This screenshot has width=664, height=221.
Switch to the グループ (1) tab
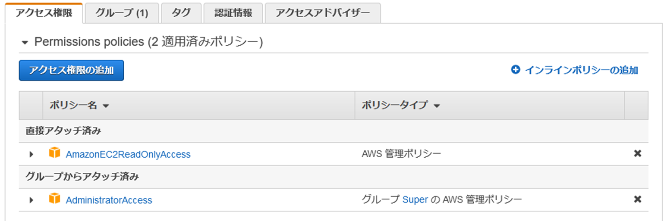click(122, 13)
